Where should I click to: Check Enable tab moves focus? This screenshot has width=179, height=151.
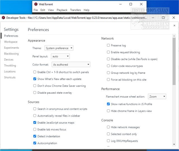35,129
